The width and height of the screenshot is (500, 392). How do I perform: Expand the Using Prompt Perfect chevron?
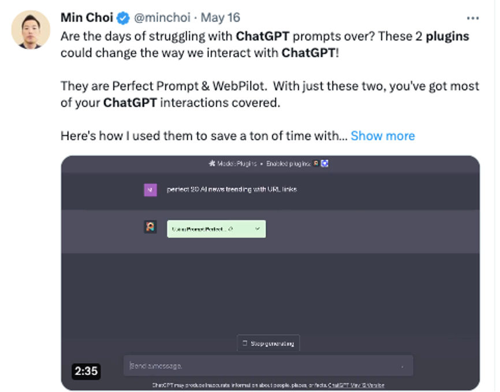[257, 229]
